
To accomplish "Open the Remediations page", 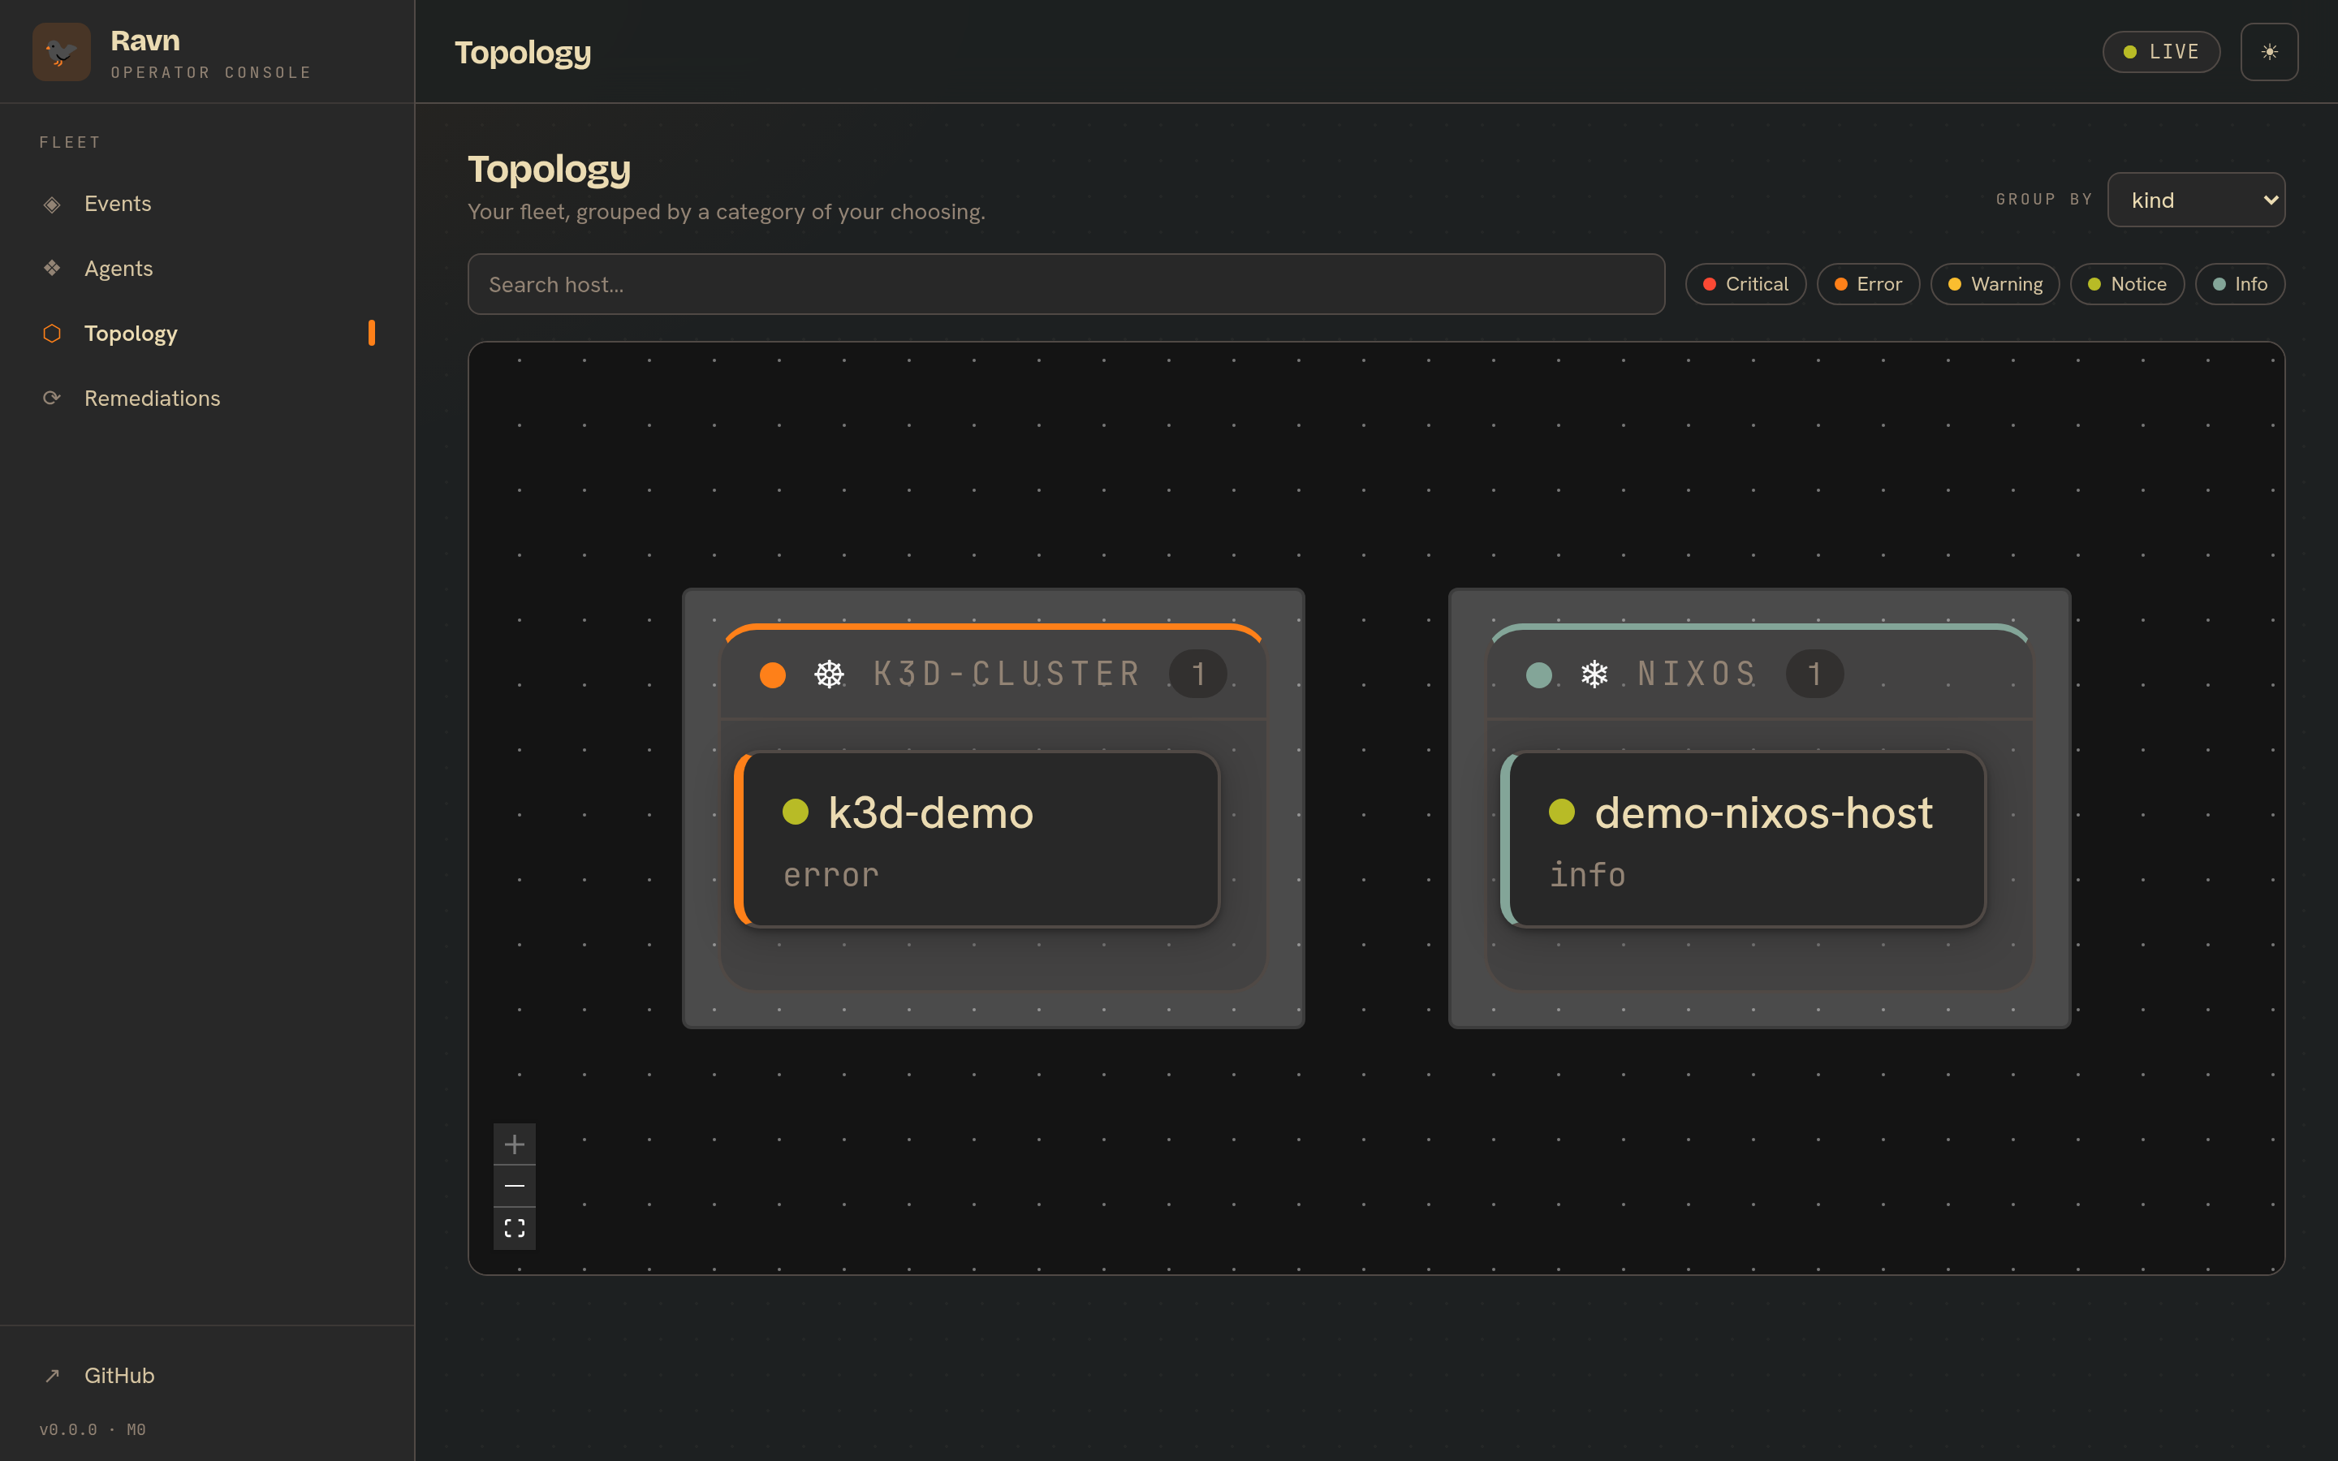I will coord(207,398).
